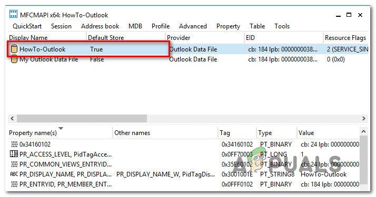Image resolution: width=376 pixels, height=197 pixels.
Task: Click the value 1 of PR_ACCESS_LEVEL
Action: [x=302, y=154]
